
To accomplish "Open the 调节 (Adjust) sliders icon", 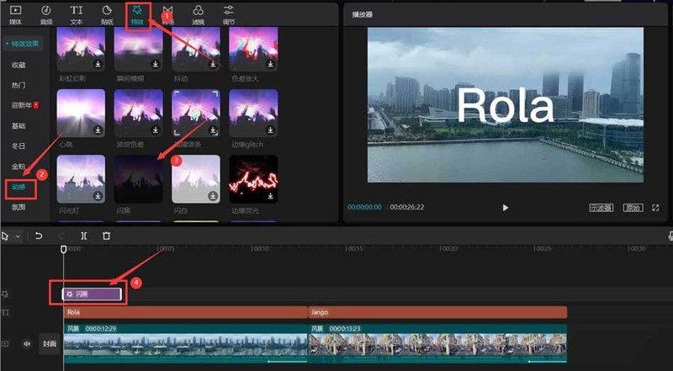I will click(229, 14).
